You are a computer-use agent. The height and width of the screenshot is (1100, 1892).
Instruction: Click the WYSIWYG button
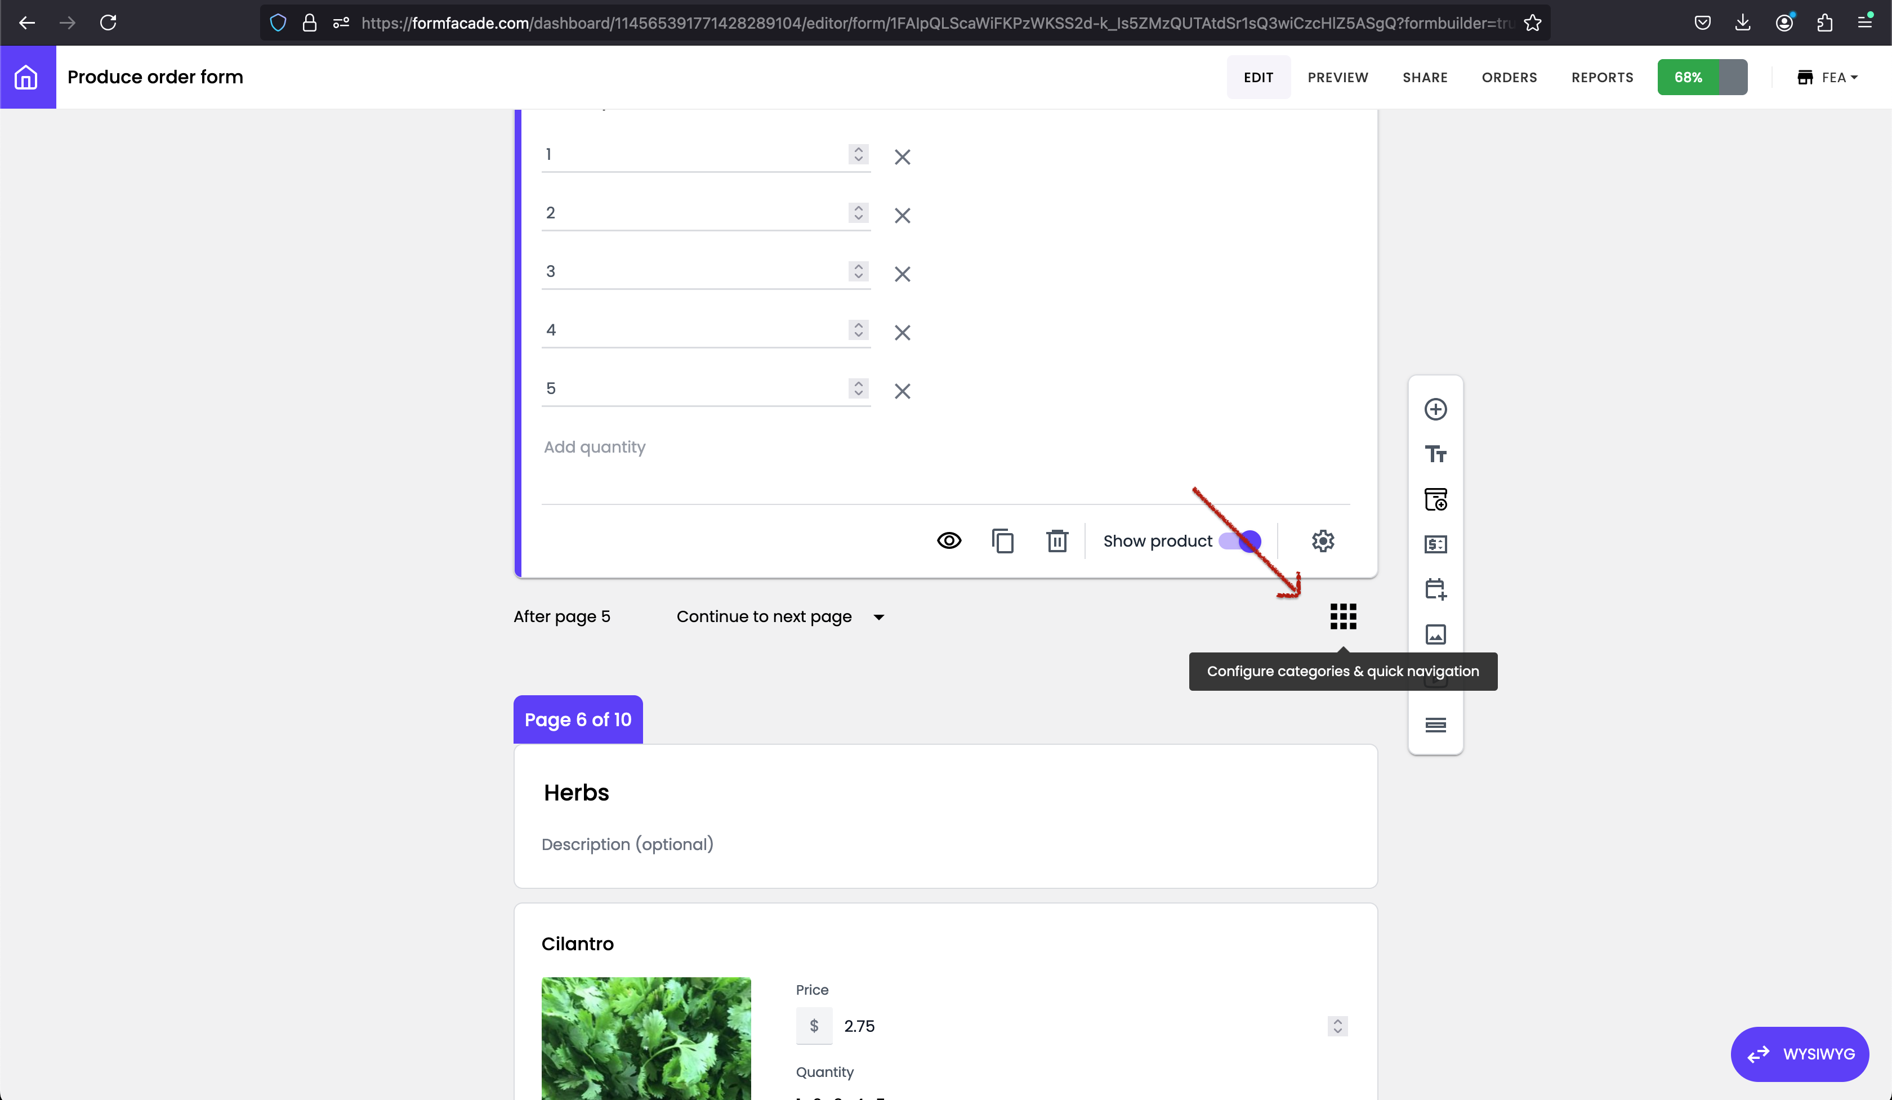point(1800,1054)
